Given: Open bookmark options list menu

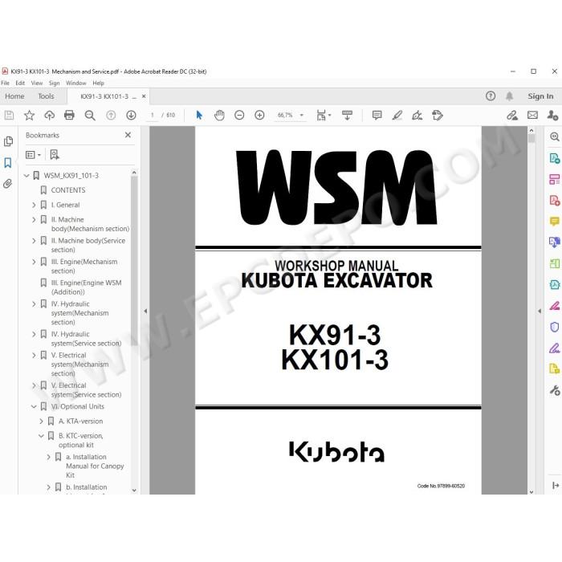Looking at the screenshot, I should coord(34,155).
